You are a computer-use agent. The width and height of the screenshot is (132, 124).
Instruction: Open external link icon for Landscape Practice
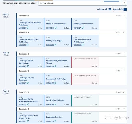pyautogui.click(x=55, y=121)
